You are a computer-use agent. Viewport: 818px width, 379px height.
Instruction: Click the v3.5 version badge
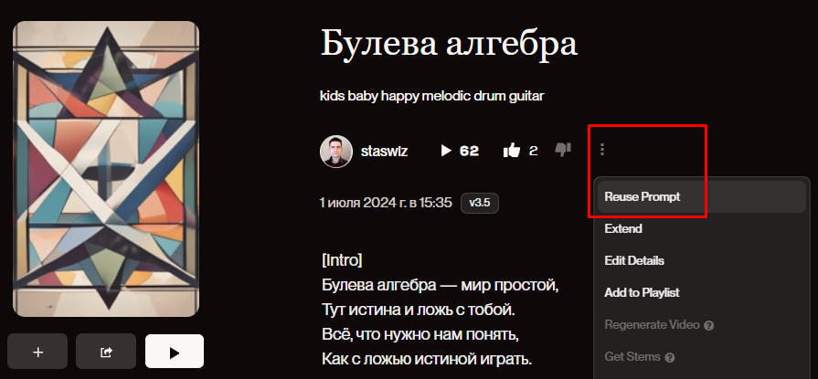(480, 203)
